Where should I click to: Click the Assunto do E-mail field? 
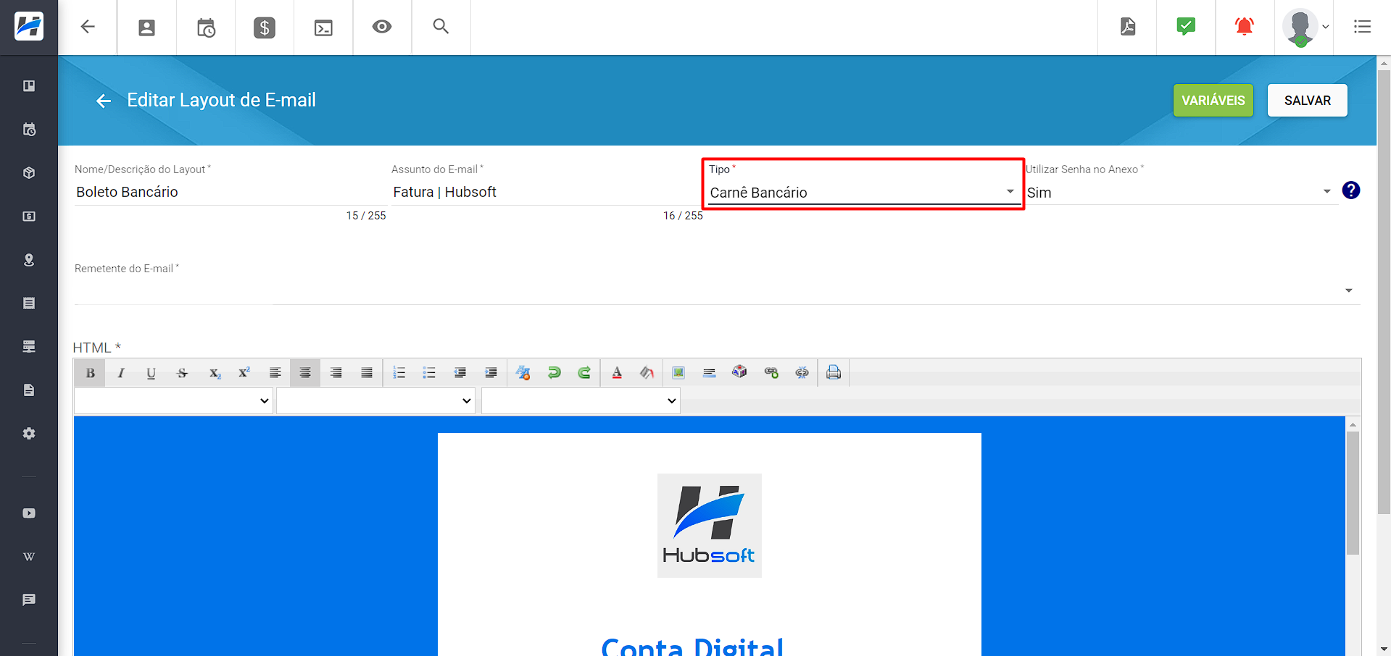(x=547, y=192)
